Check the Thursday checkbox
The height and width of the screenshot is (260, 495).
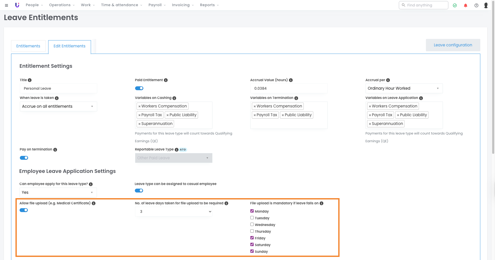pyautogui.click(x=252, y=231)
